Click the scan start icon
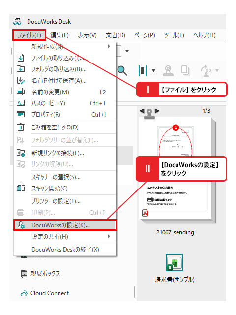 (x=21, y=188)
